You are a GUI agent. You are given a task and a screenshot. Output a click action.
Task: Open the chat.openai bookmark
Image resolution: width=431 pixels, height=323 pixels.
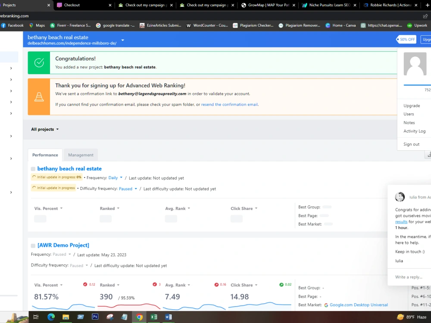(381, 25)
